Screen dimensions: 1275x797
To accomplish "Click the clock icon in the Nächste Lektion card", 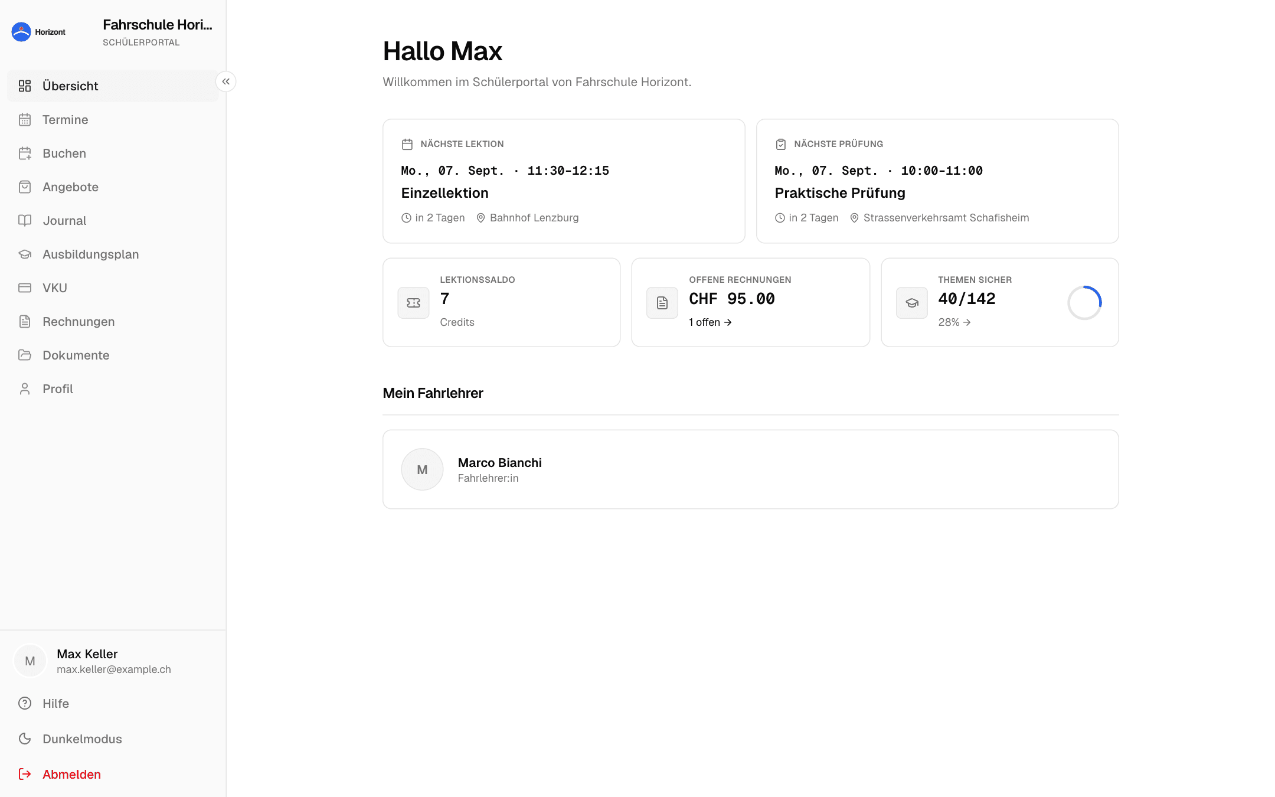I will [x=407, y=218].
